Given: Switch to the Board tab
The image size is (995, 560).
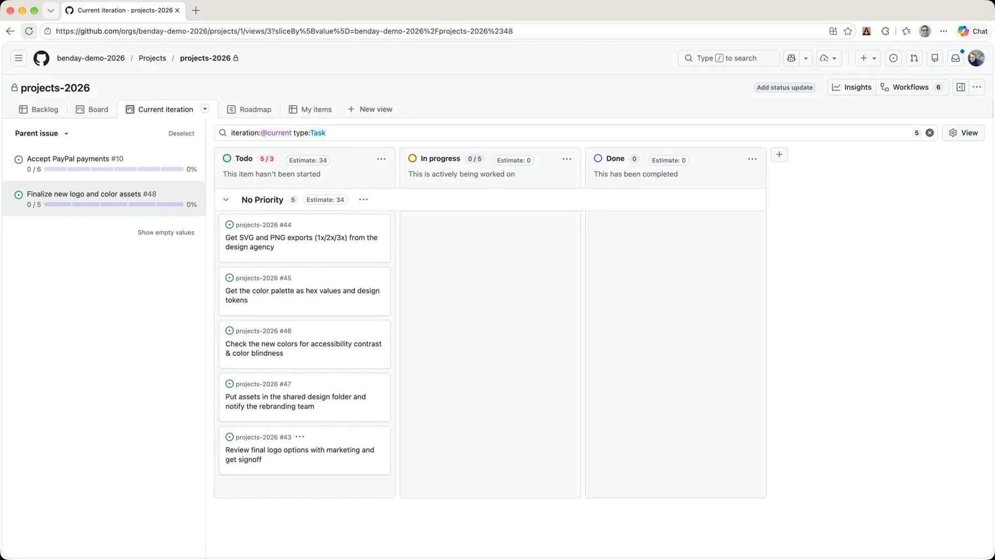Looking at the screenshot, I should click(92, 110).
